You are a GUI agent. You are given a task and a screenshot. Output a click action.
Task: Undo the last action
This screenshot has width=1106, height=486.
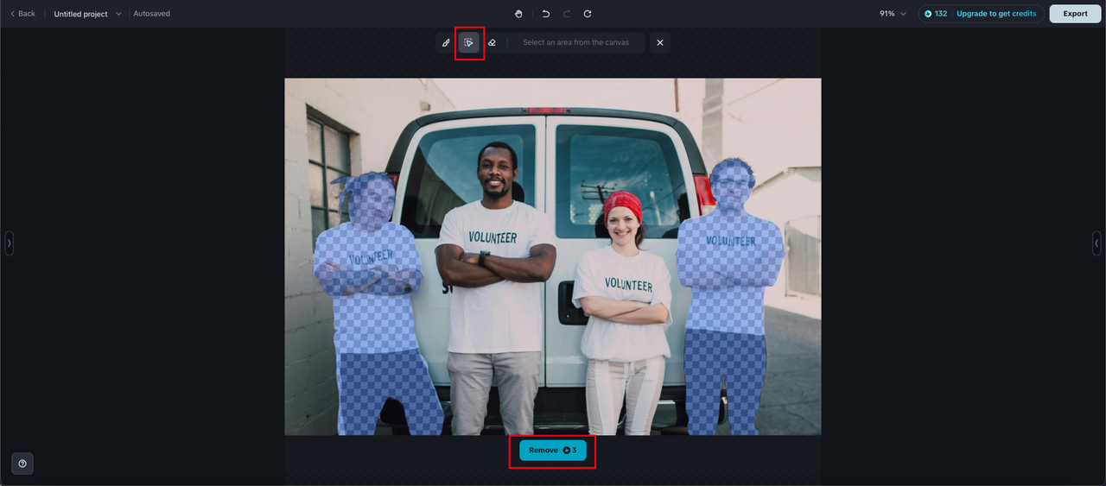pyautogui.click(x=546, y=14)
